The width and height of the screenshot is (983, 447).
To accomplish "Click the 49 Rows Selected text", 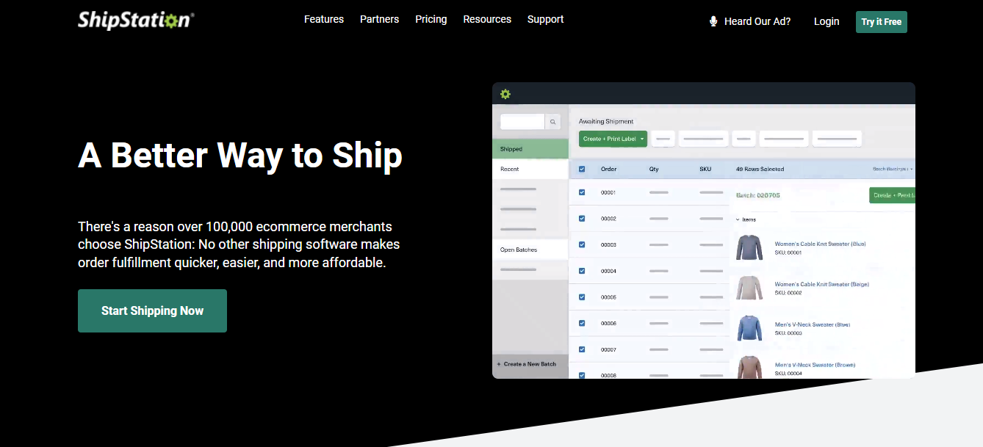I will coord(760,169).
